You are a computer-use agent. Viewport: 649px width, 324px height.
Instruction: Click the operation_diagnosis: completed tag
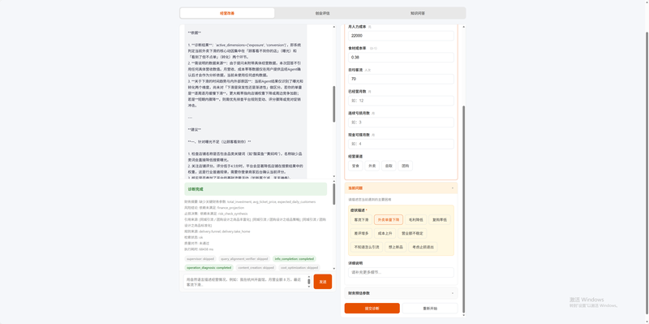coord(209,268)
